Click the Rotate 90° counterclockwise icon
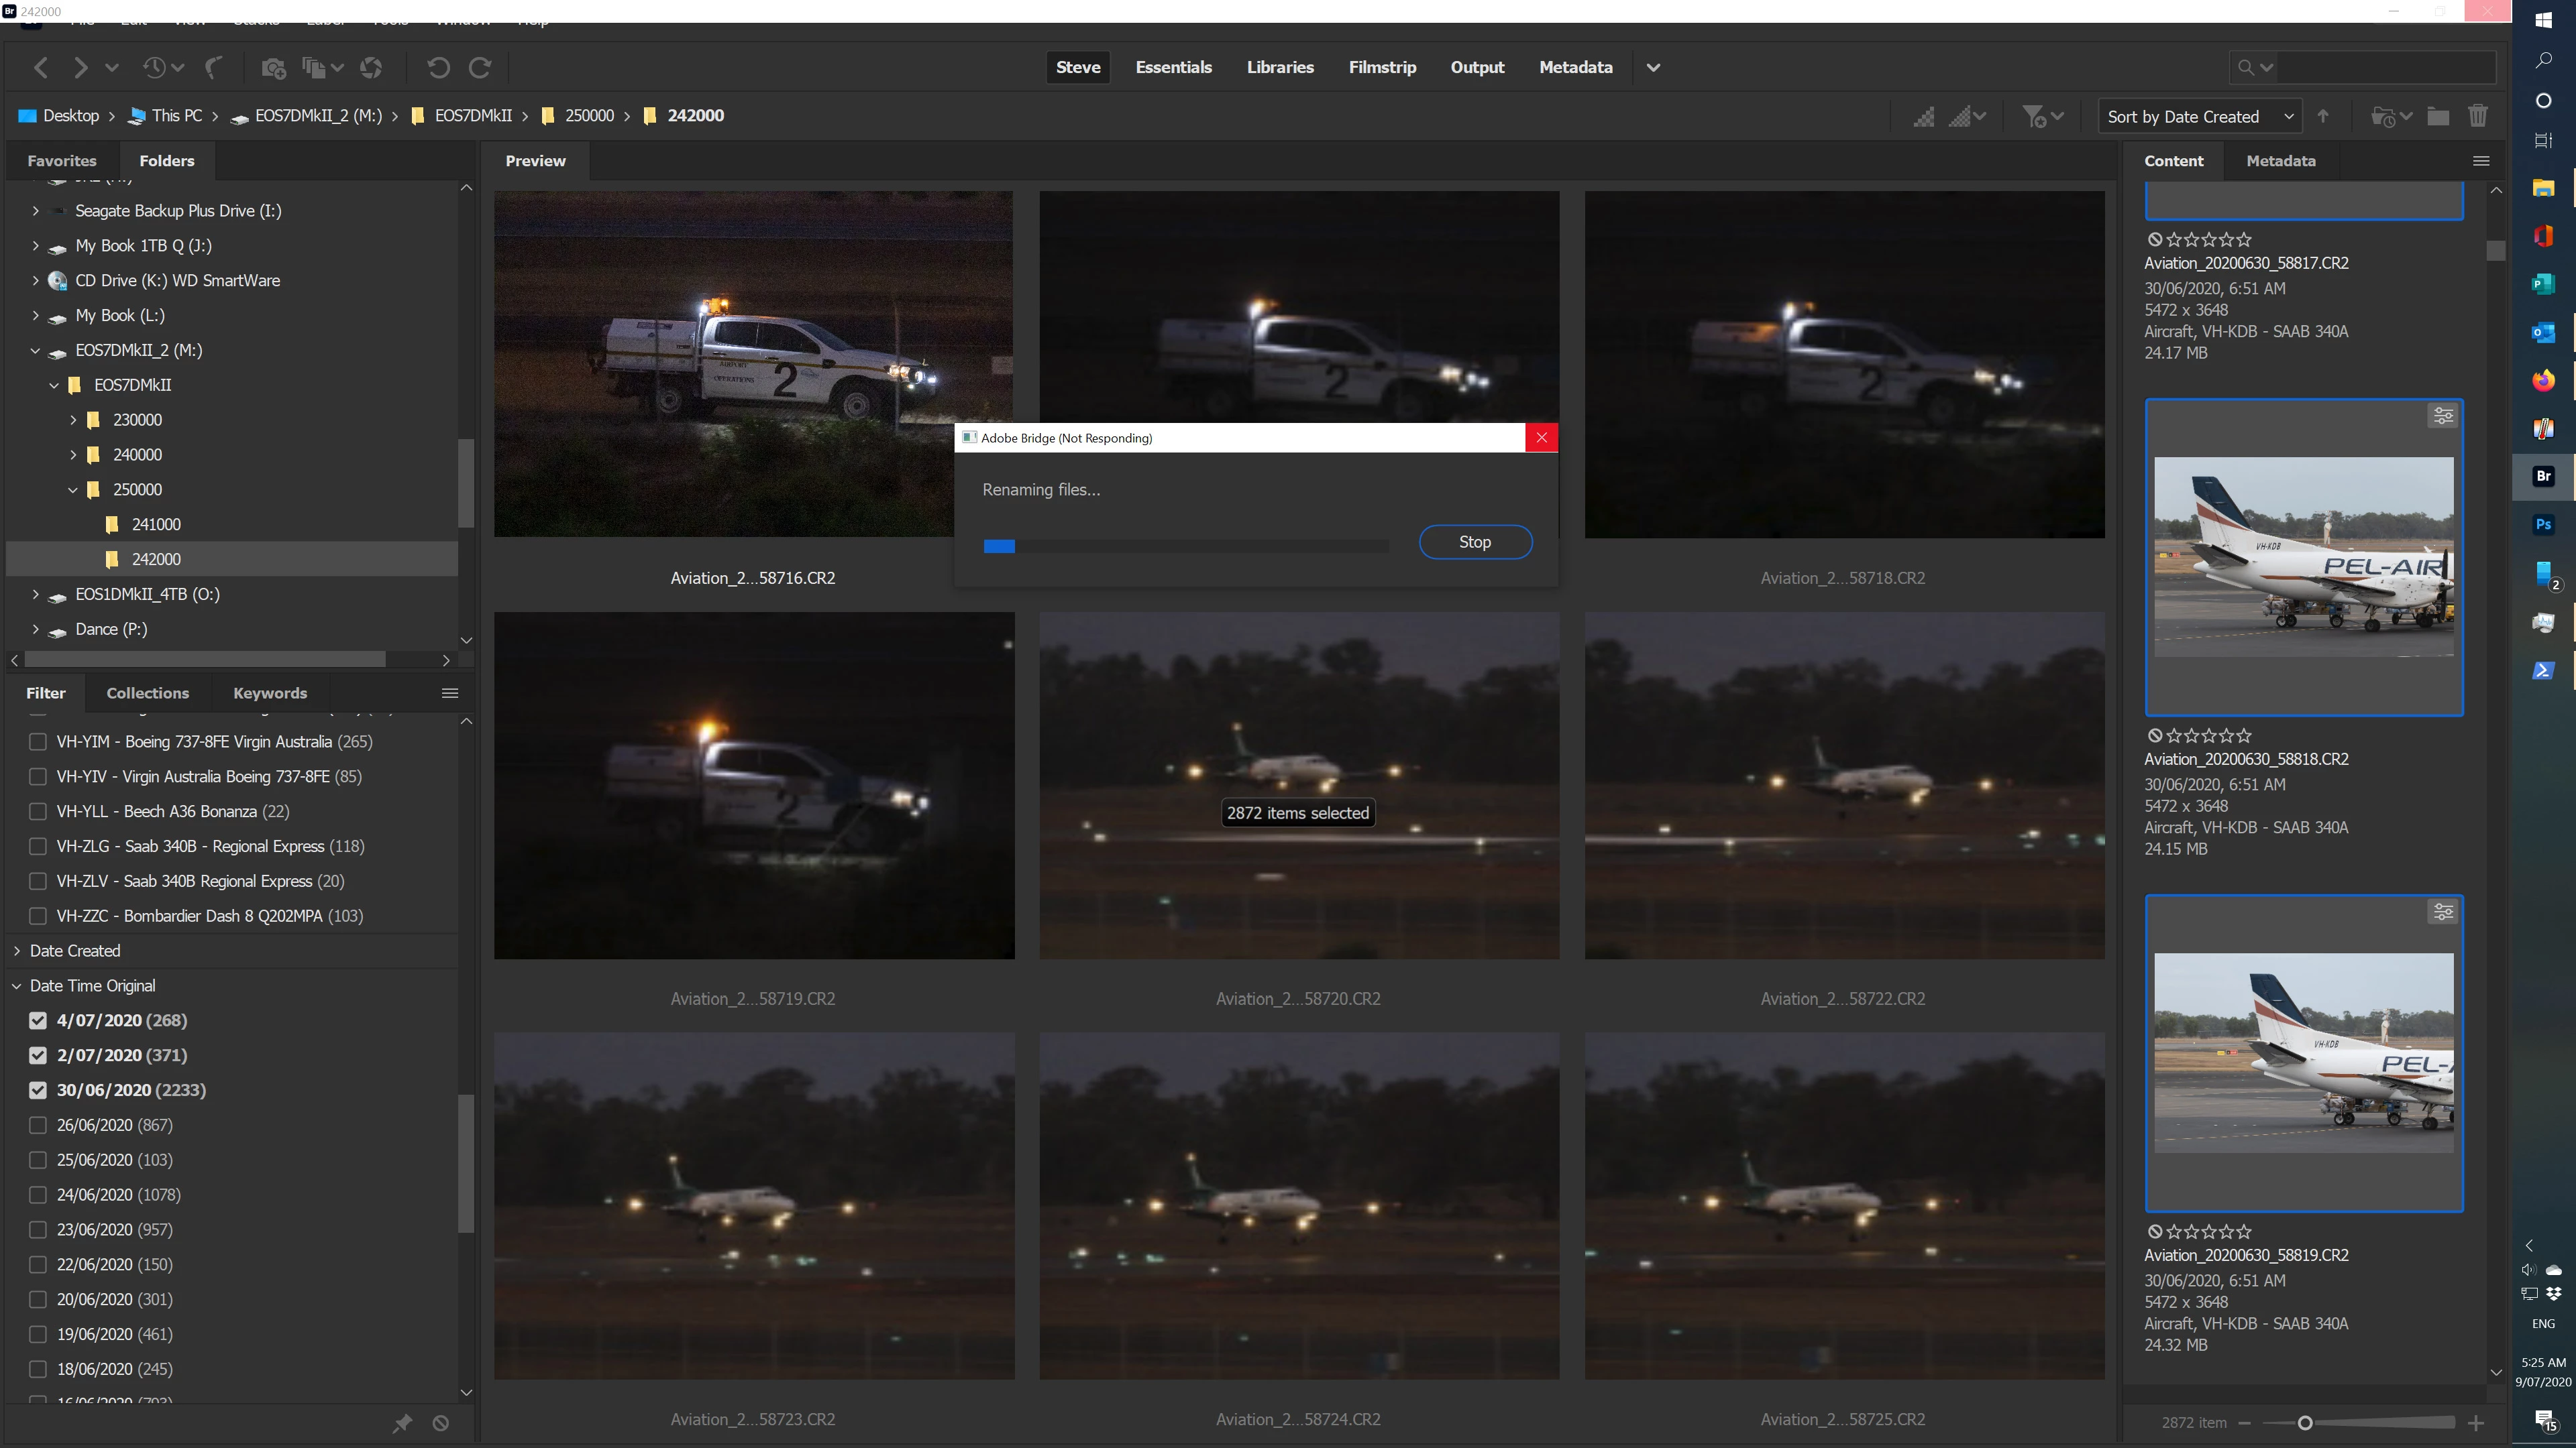The image size is (2576, 1448). point(438,68)
